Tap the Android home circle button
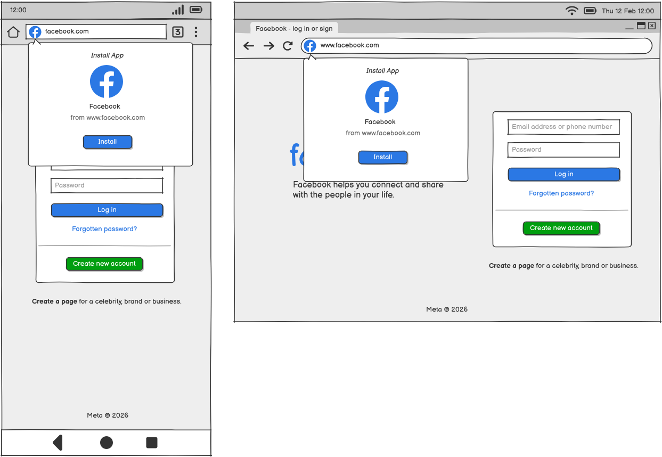The image size is (662, 457). pyautogui.click(x=107, y=443)
